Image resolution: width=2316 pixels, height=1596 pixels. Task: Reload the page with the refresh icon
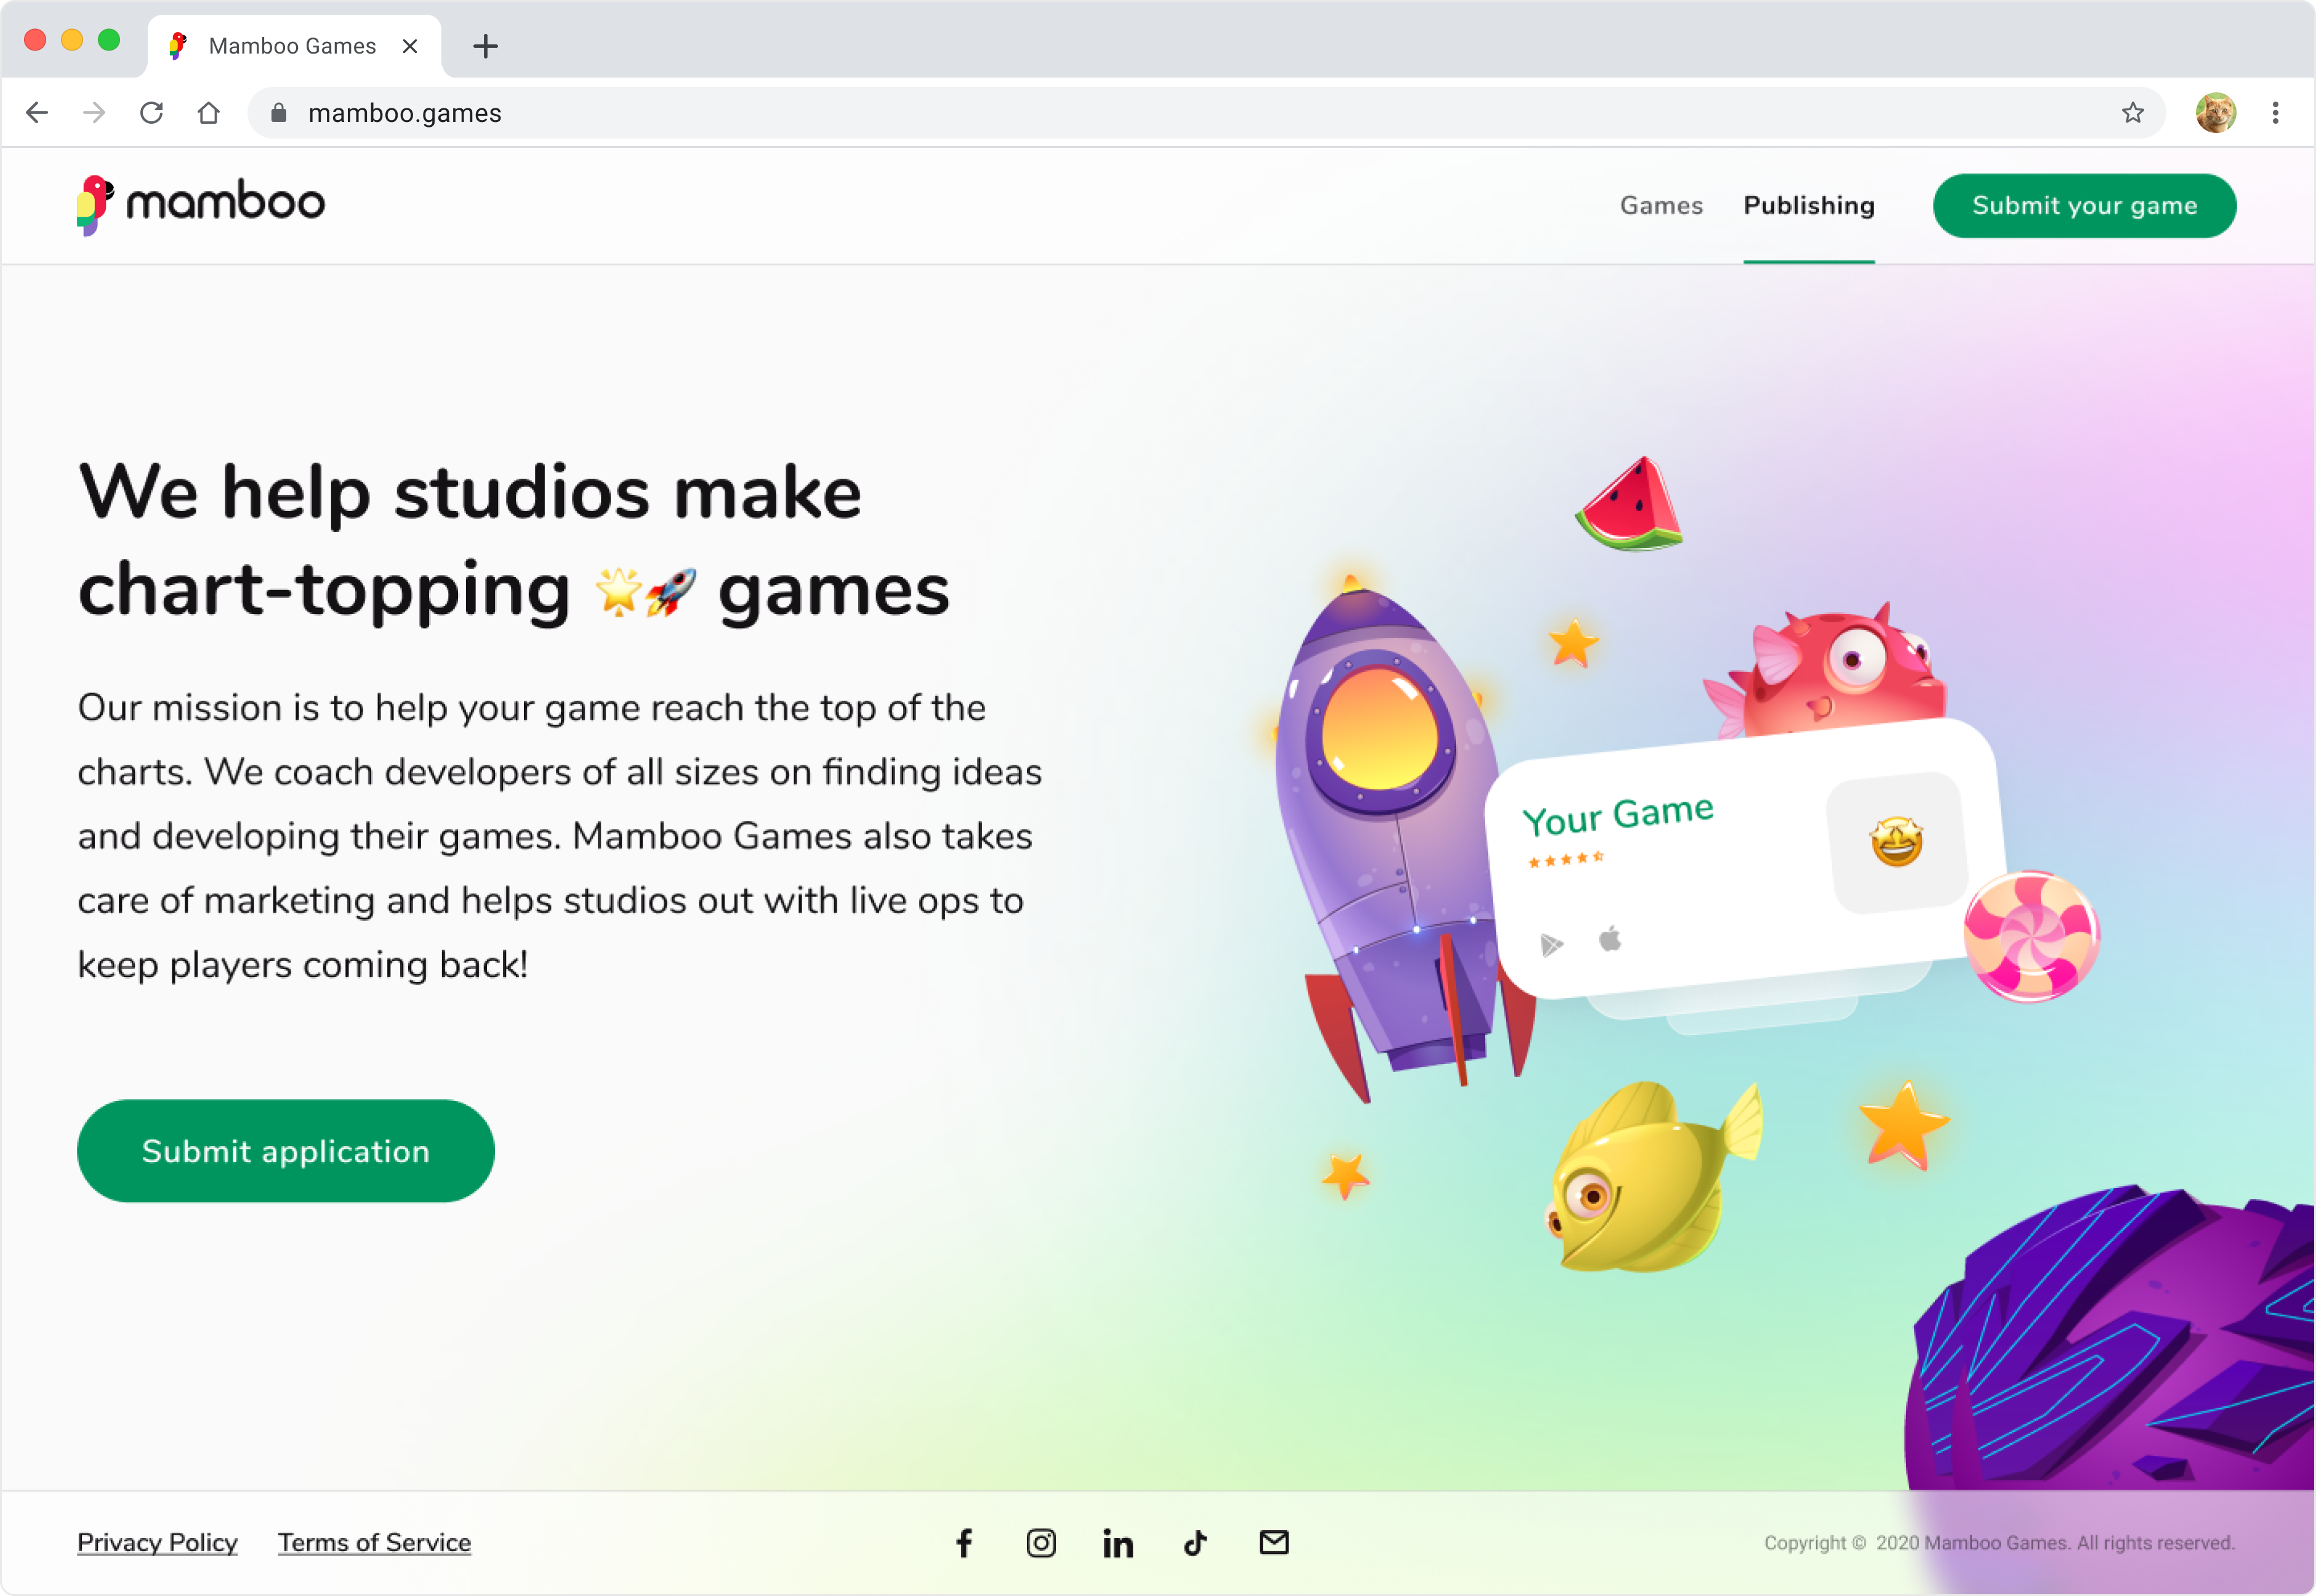click(x=152, y=113)
